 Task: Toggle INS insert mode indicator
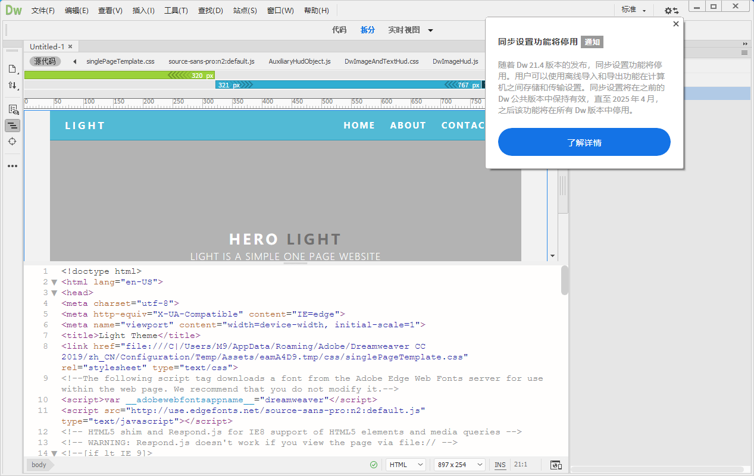500,465
